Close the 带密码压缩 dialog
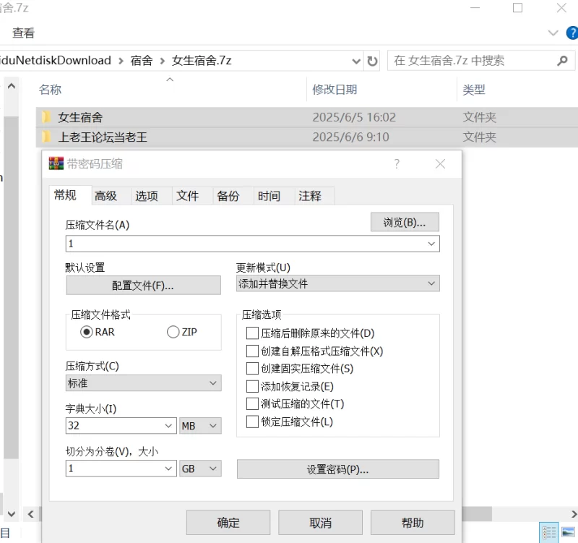The image size is (578, 543). click(440, 164)
